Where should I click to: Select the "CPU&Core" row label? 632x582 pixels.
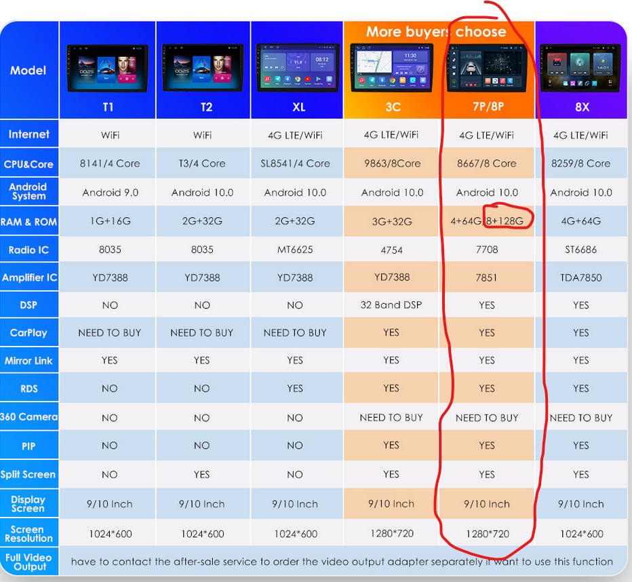tap(29, 163)
